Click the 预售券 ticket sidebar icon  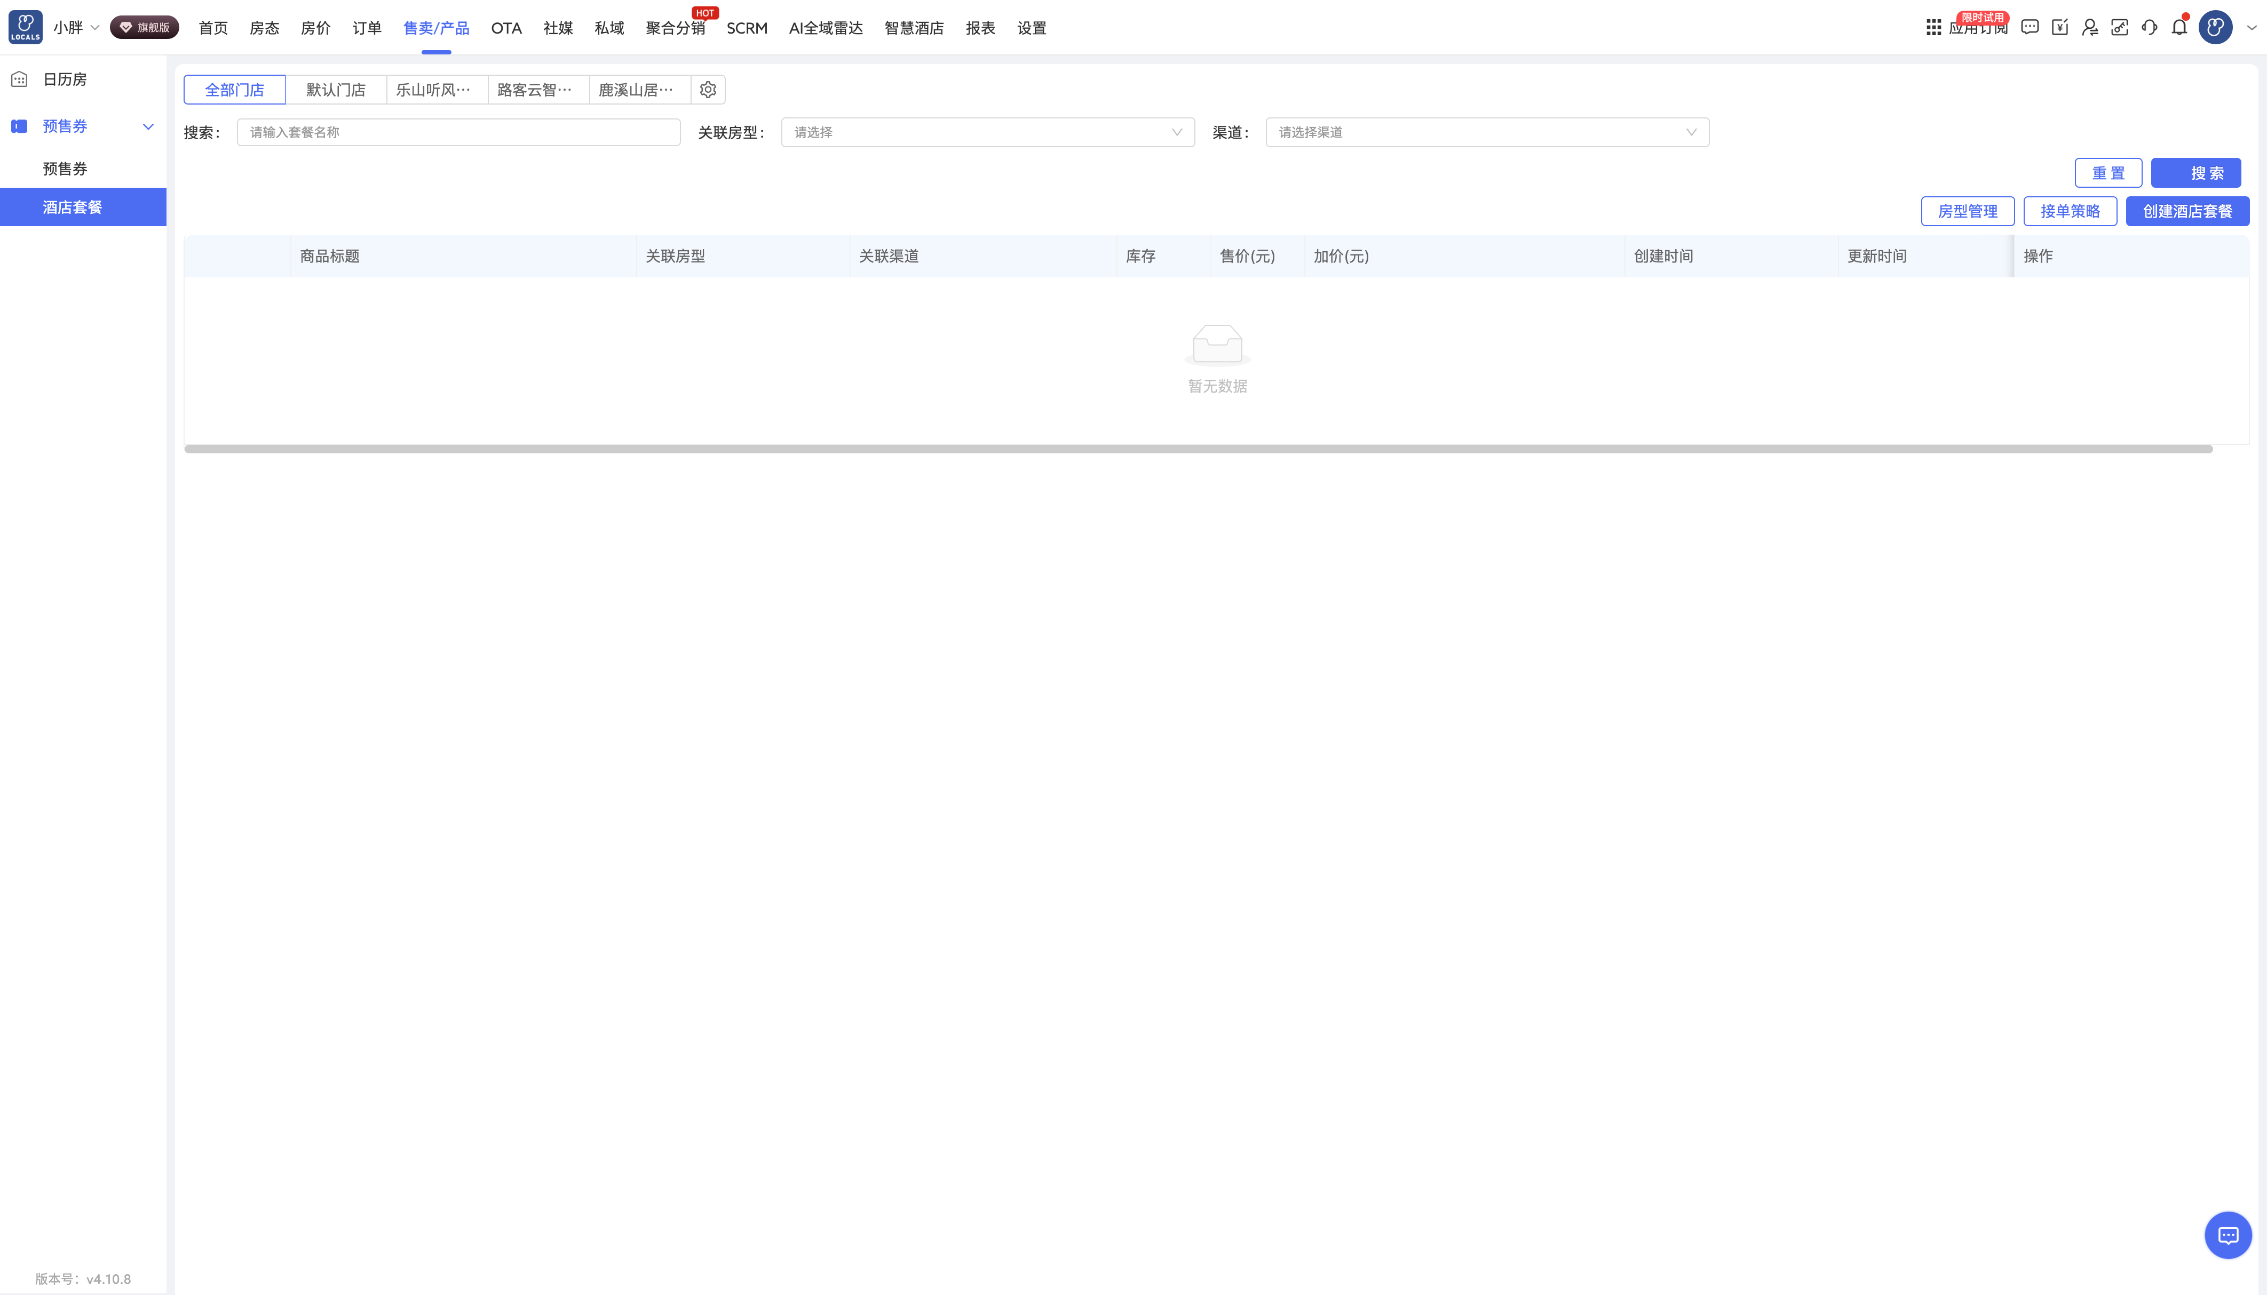tap(20, 126)
